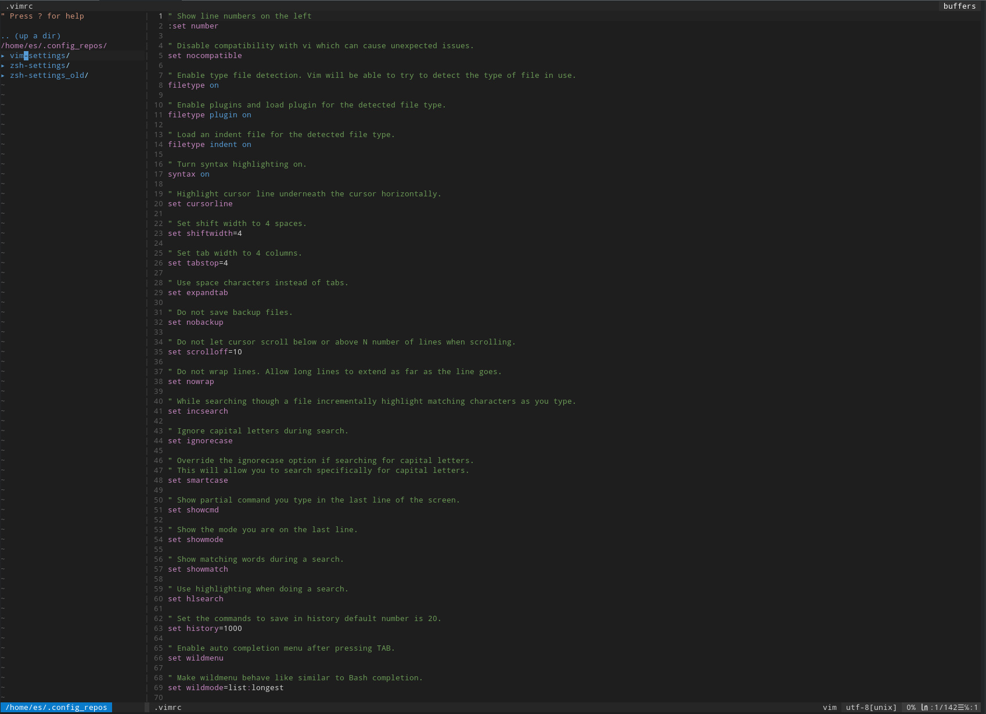Click 'set expandtab' setting
986x714 pixels.
(x=198, y=293)
